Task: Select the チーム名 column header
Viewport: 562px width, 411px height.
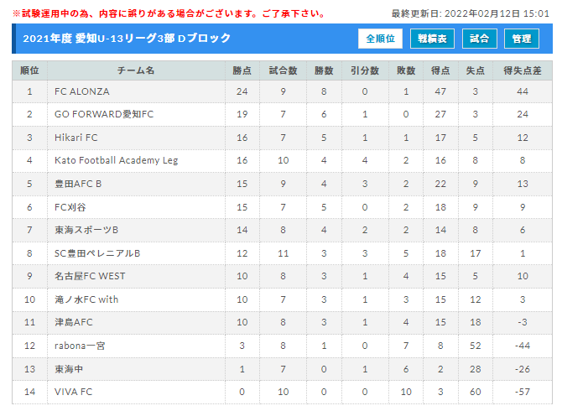Action: tap(136, 70)
